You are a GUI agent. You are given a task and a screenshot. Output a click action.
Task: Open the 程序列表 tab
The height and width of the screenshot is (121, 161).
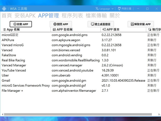pyautogui.click(x=72, y=16)
